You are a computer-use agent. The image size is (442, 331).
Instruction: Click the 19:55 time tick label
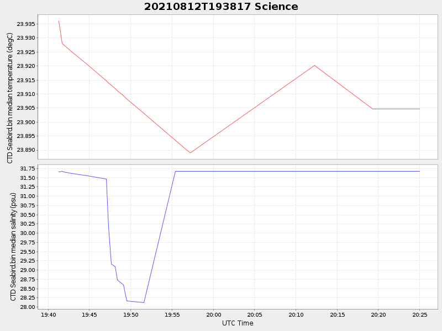click(x=172, y=314)
